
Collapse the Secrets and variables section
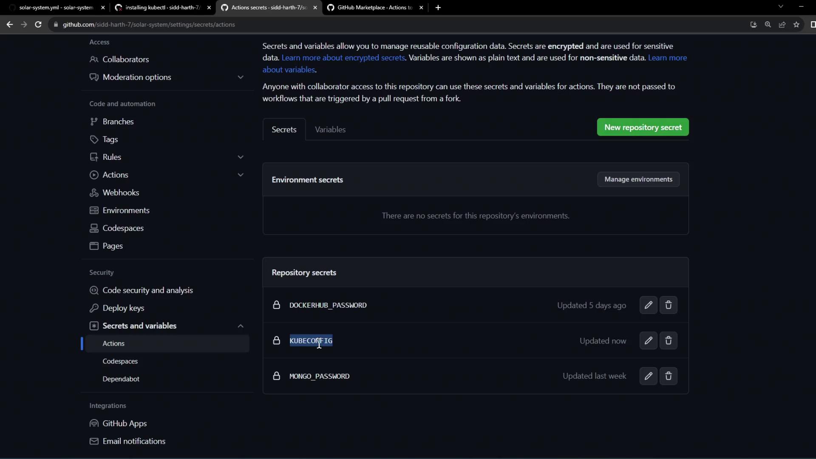coord(241,326)
